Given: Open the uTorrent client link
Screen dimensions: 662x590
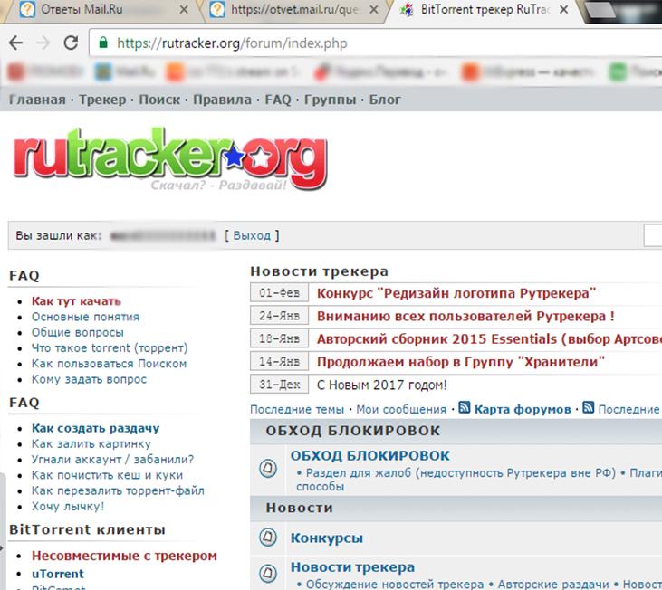Looking at the screenshot, I should [x=58, y=574].
